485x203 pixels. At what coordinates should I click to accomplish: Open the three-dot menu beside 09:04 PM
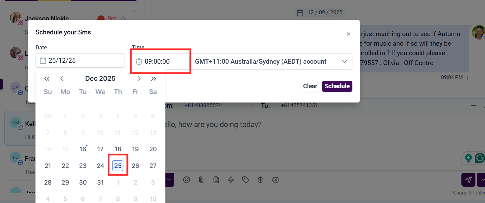click(467, 78)
